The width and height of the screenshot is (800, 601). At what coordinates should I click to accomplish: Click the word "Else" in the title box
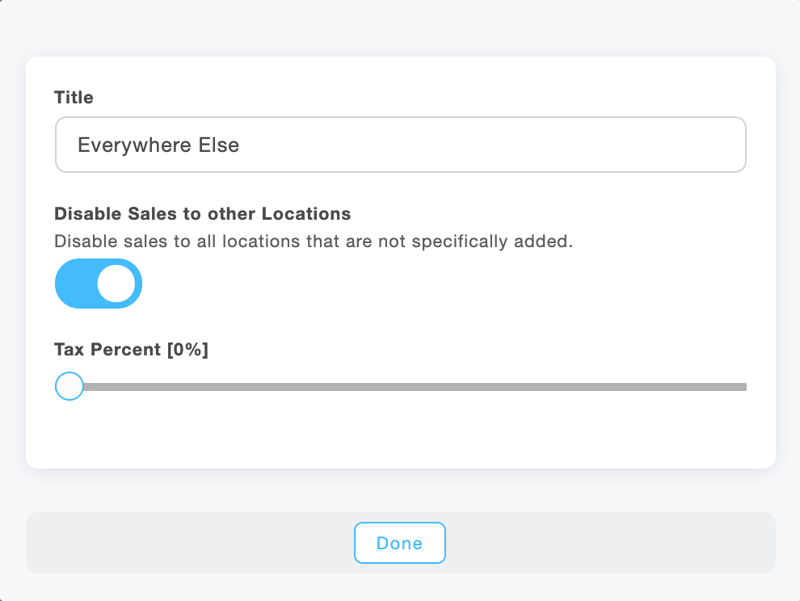click(219, 145)
